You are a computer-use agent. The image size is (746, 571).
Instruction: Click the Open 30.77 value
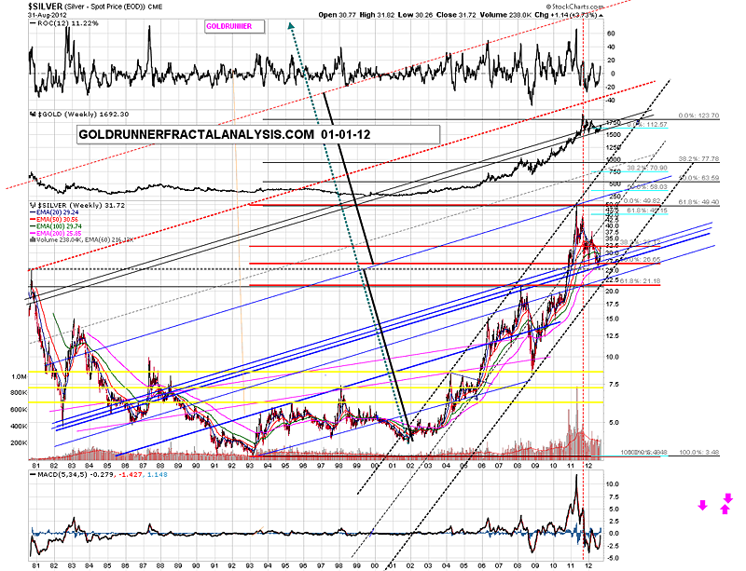[x=338, y=15]
